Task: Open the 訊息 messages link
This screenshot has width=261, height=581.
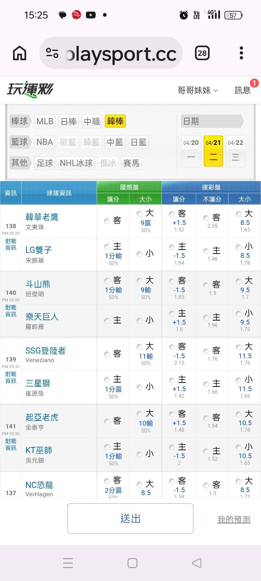Action: pos(243,90)
